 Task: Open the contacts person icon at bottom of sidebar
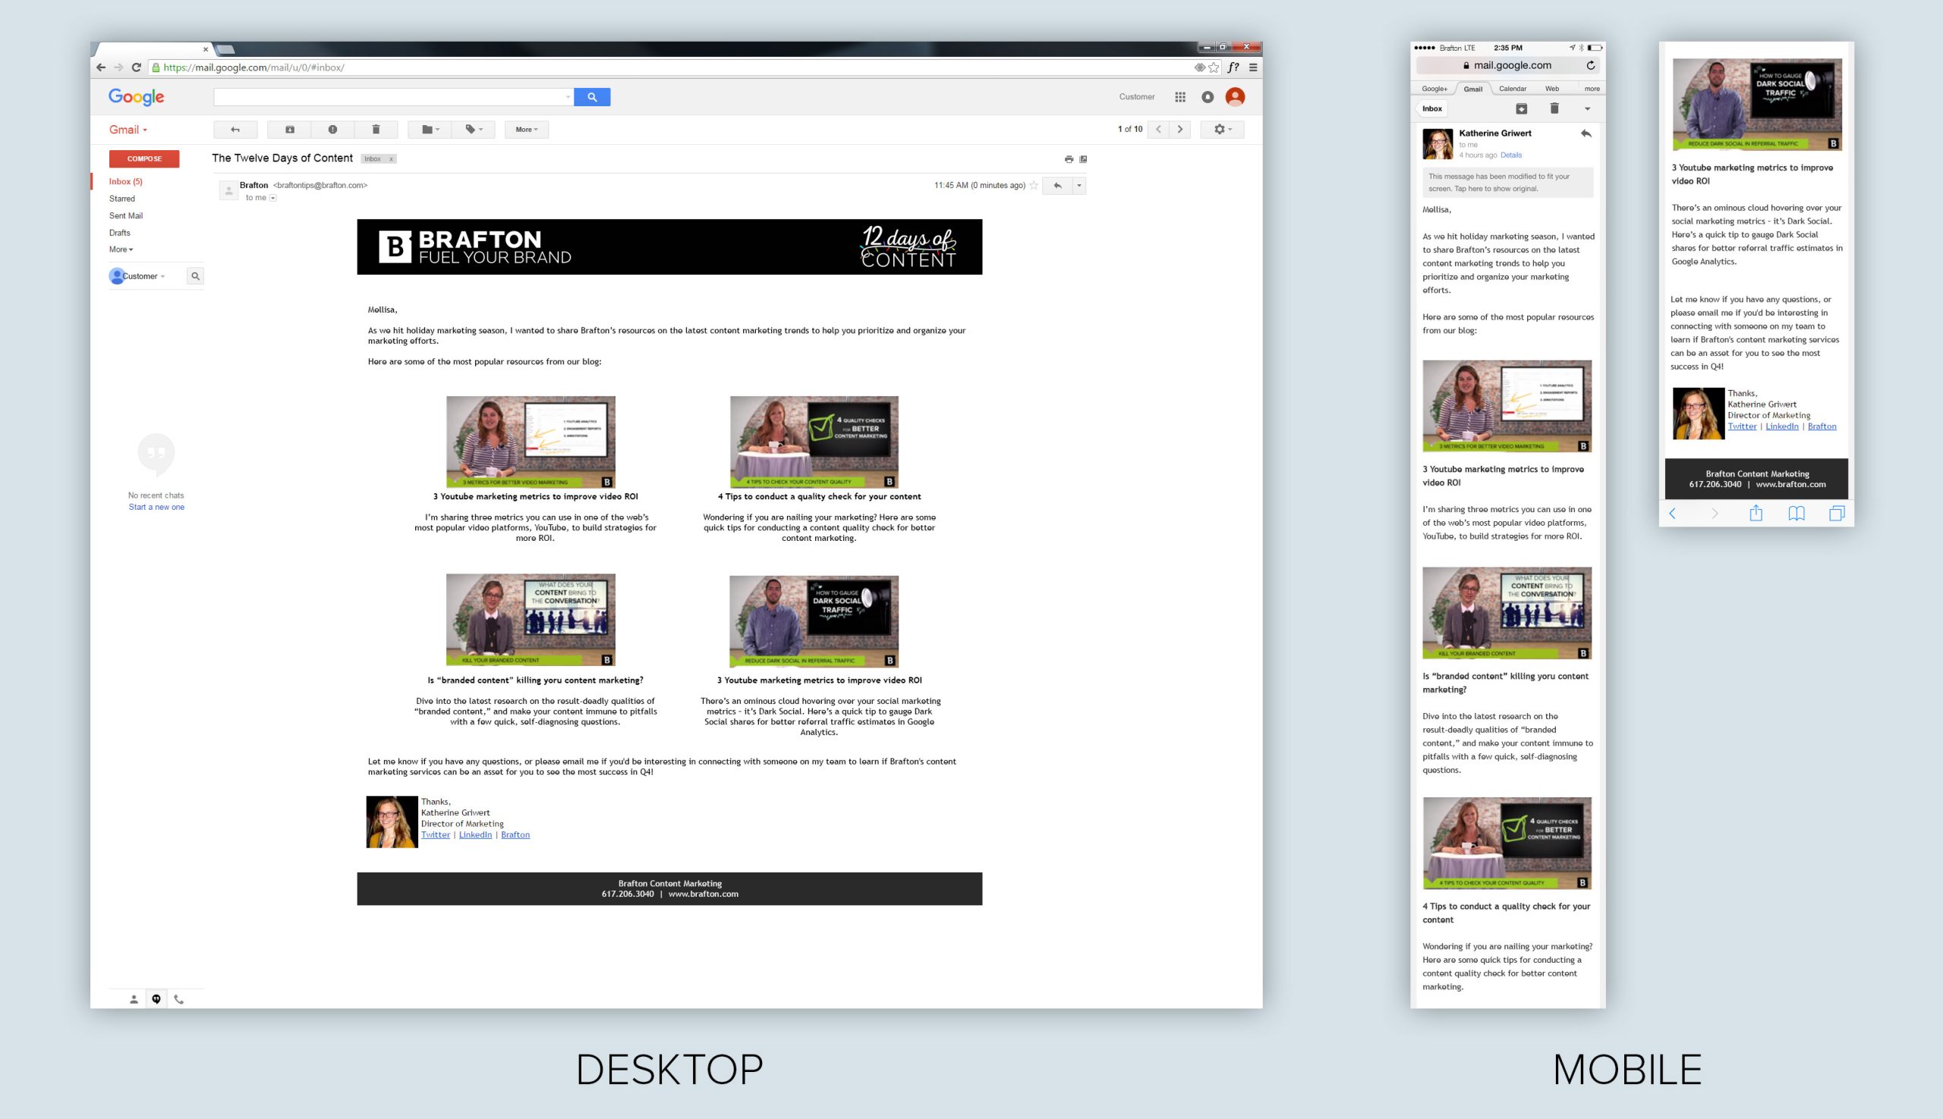point(134,999)
